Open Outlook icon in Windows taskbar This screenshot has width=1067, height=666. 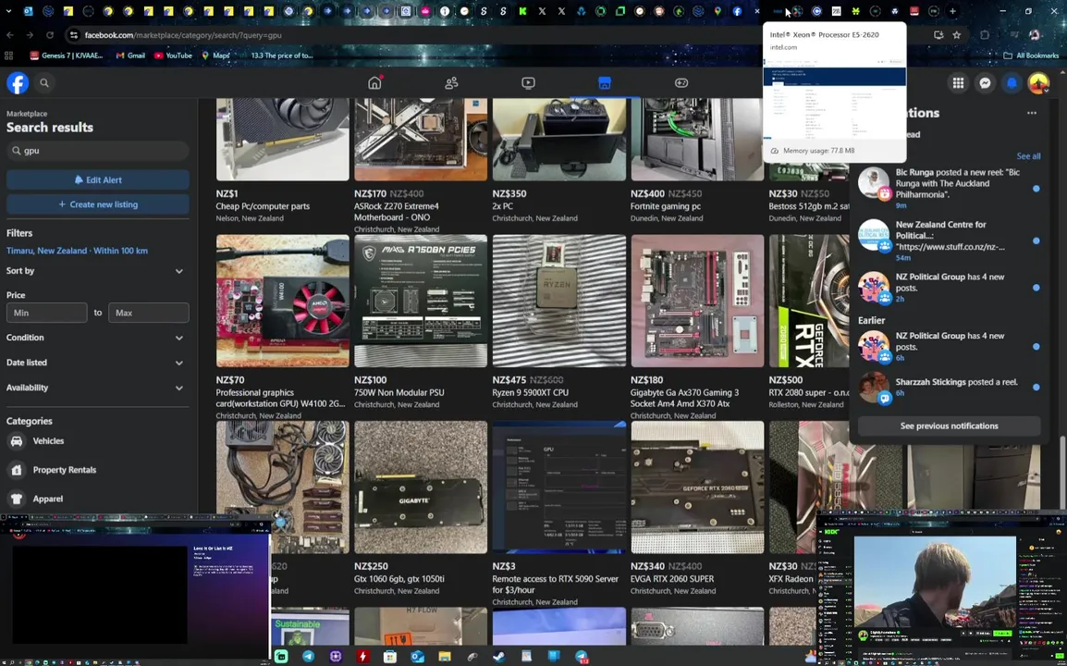coord(417,657)
